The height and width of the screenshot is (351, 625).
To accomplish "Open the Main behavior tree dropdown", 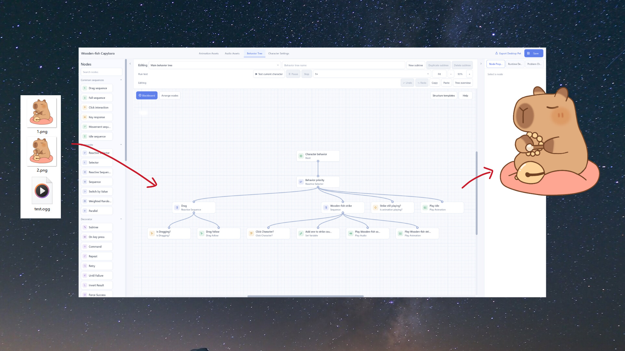I will point(215,65).
